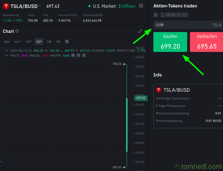Click the red Verkaufen 695.65 button
This screenshot has height=171, width=223.
(x=206, y=42)
